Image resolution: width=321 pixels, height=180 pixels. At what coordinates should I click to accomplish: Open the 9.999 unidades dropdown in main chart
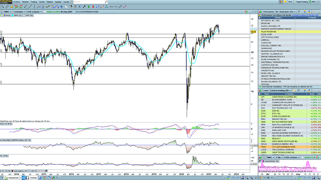pos(34,12)
